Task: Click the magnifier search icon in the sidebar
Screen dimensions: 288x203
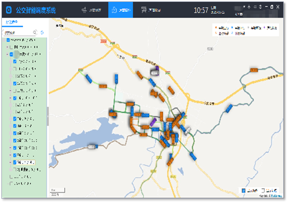Action: click(x=35, y=33)
